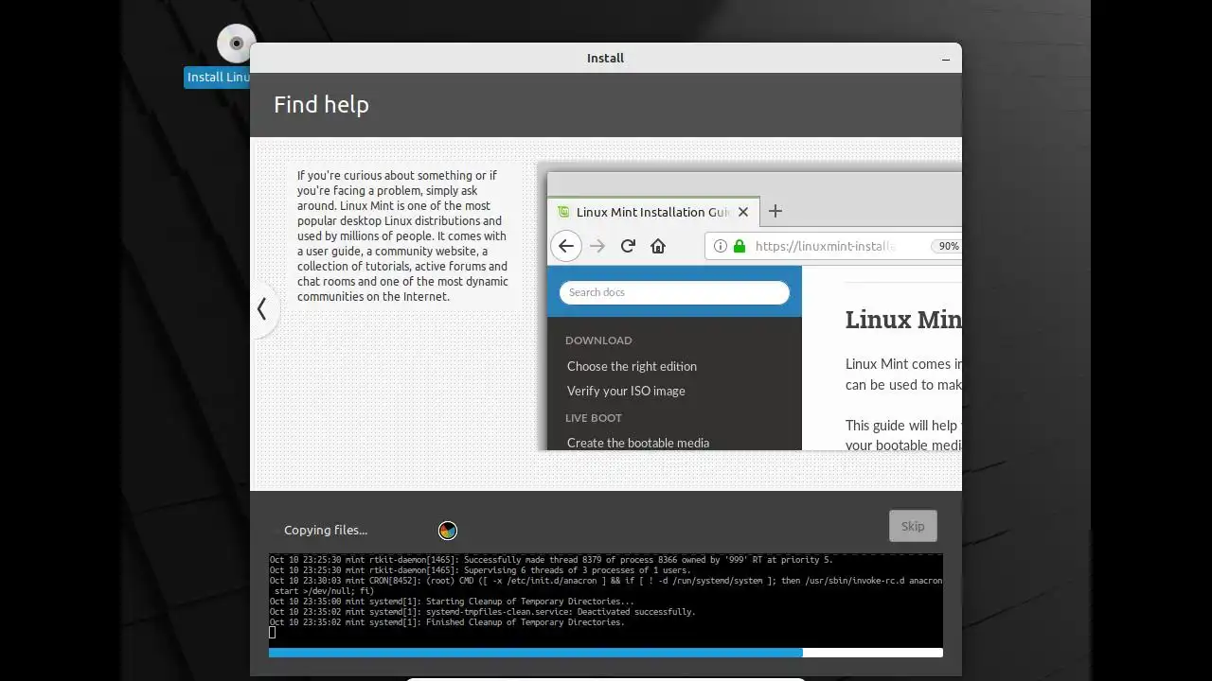The height and width of the screenshot is (681, 1212).
Task: Go to the previous slide with the left chevron
Action: point(262,309)
